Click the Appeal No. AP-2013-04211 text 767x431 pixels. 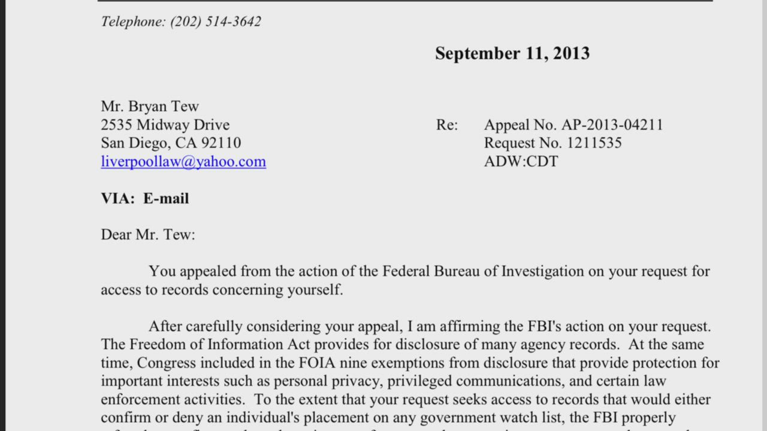tap(573, 125)
